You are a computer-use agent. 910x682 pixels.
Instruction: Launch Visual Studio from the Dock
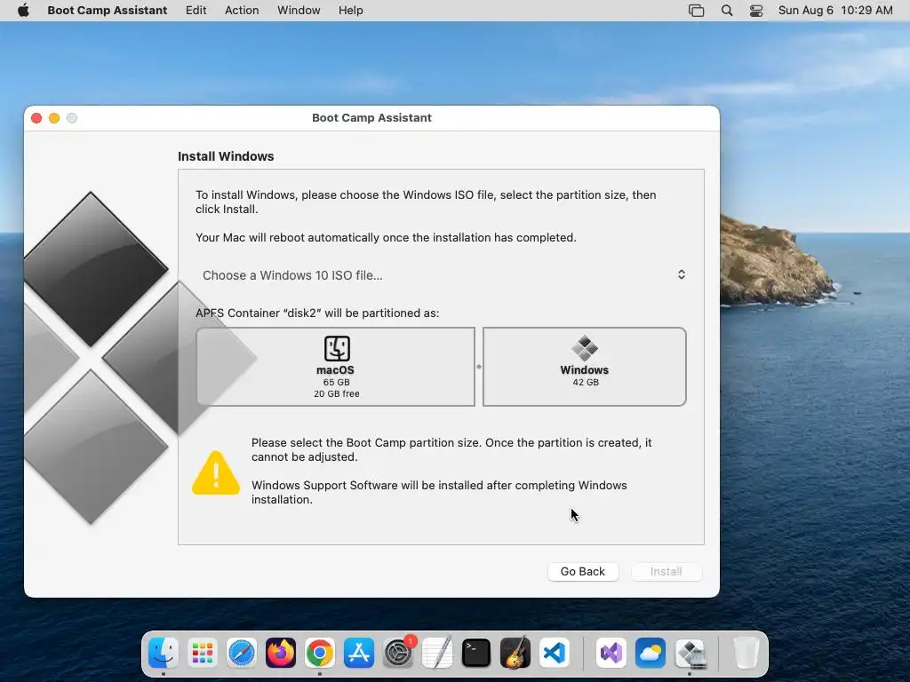tap(611, 653)
